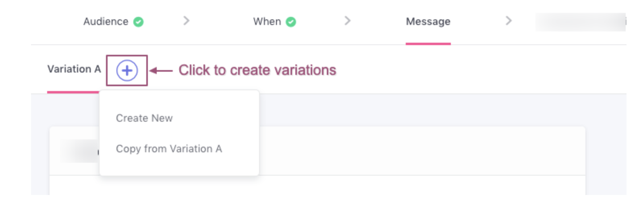
Task: Click the pink underline below Variation A
Action: pos(73,92)
